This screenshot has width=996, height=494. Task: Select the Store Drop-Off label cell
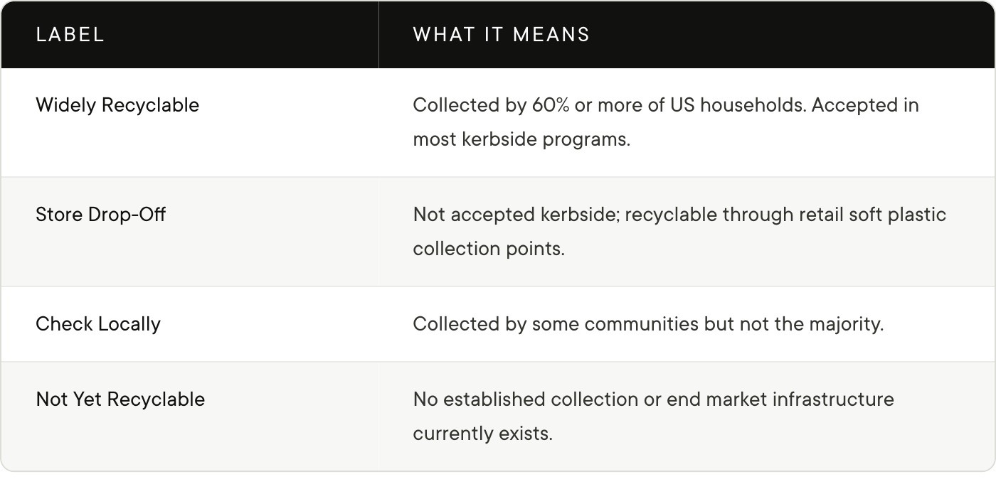tap(189, 232)
